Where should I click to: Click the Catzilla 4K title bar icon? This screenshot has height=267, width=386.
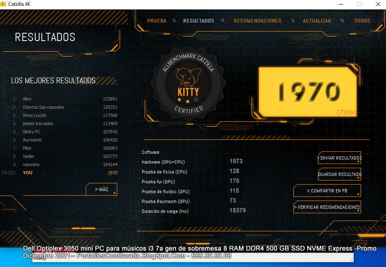click(x=3, y=4)
